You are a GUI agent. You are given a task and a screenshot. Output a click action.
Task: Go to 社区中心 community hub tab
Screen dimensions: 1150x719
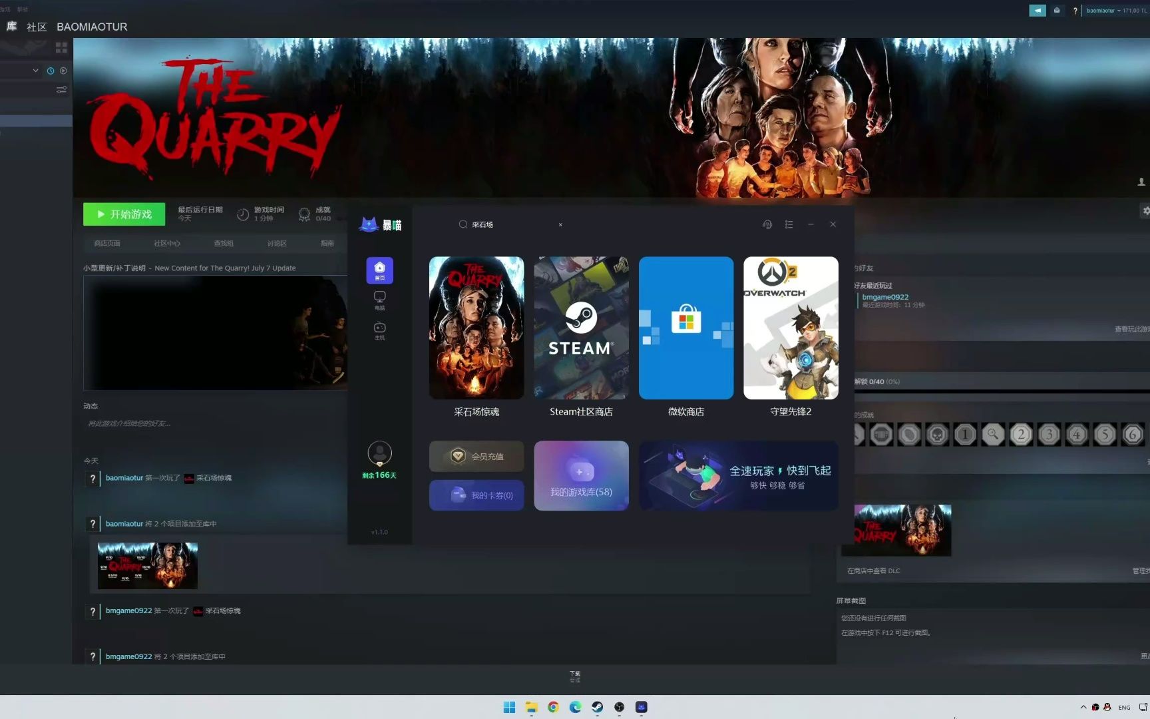(167, 244)
